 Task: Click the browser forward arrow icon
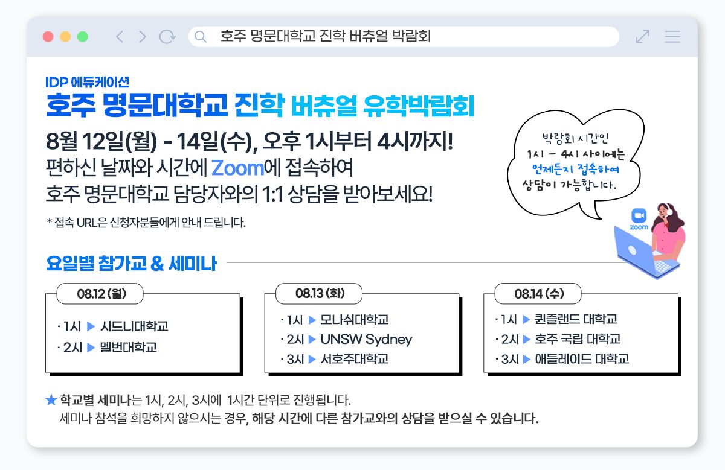(143, 37)
